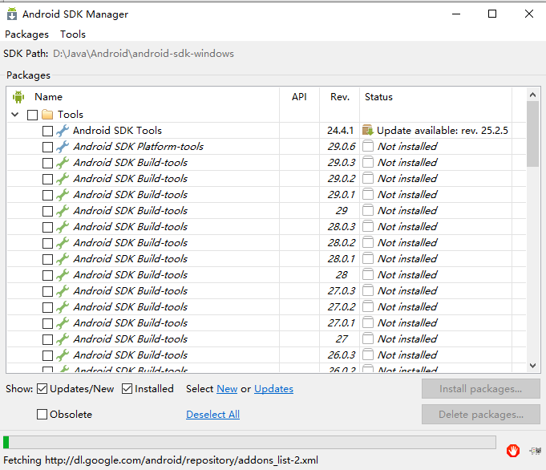Uncheck the Installed filter checkbox
Viewport: 546px width, 470px height.
[127, 388]
